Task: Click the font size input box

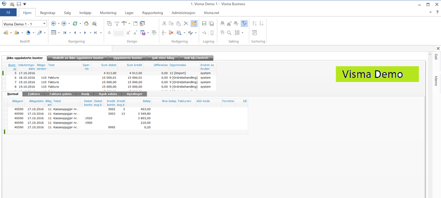Action: 119,33
